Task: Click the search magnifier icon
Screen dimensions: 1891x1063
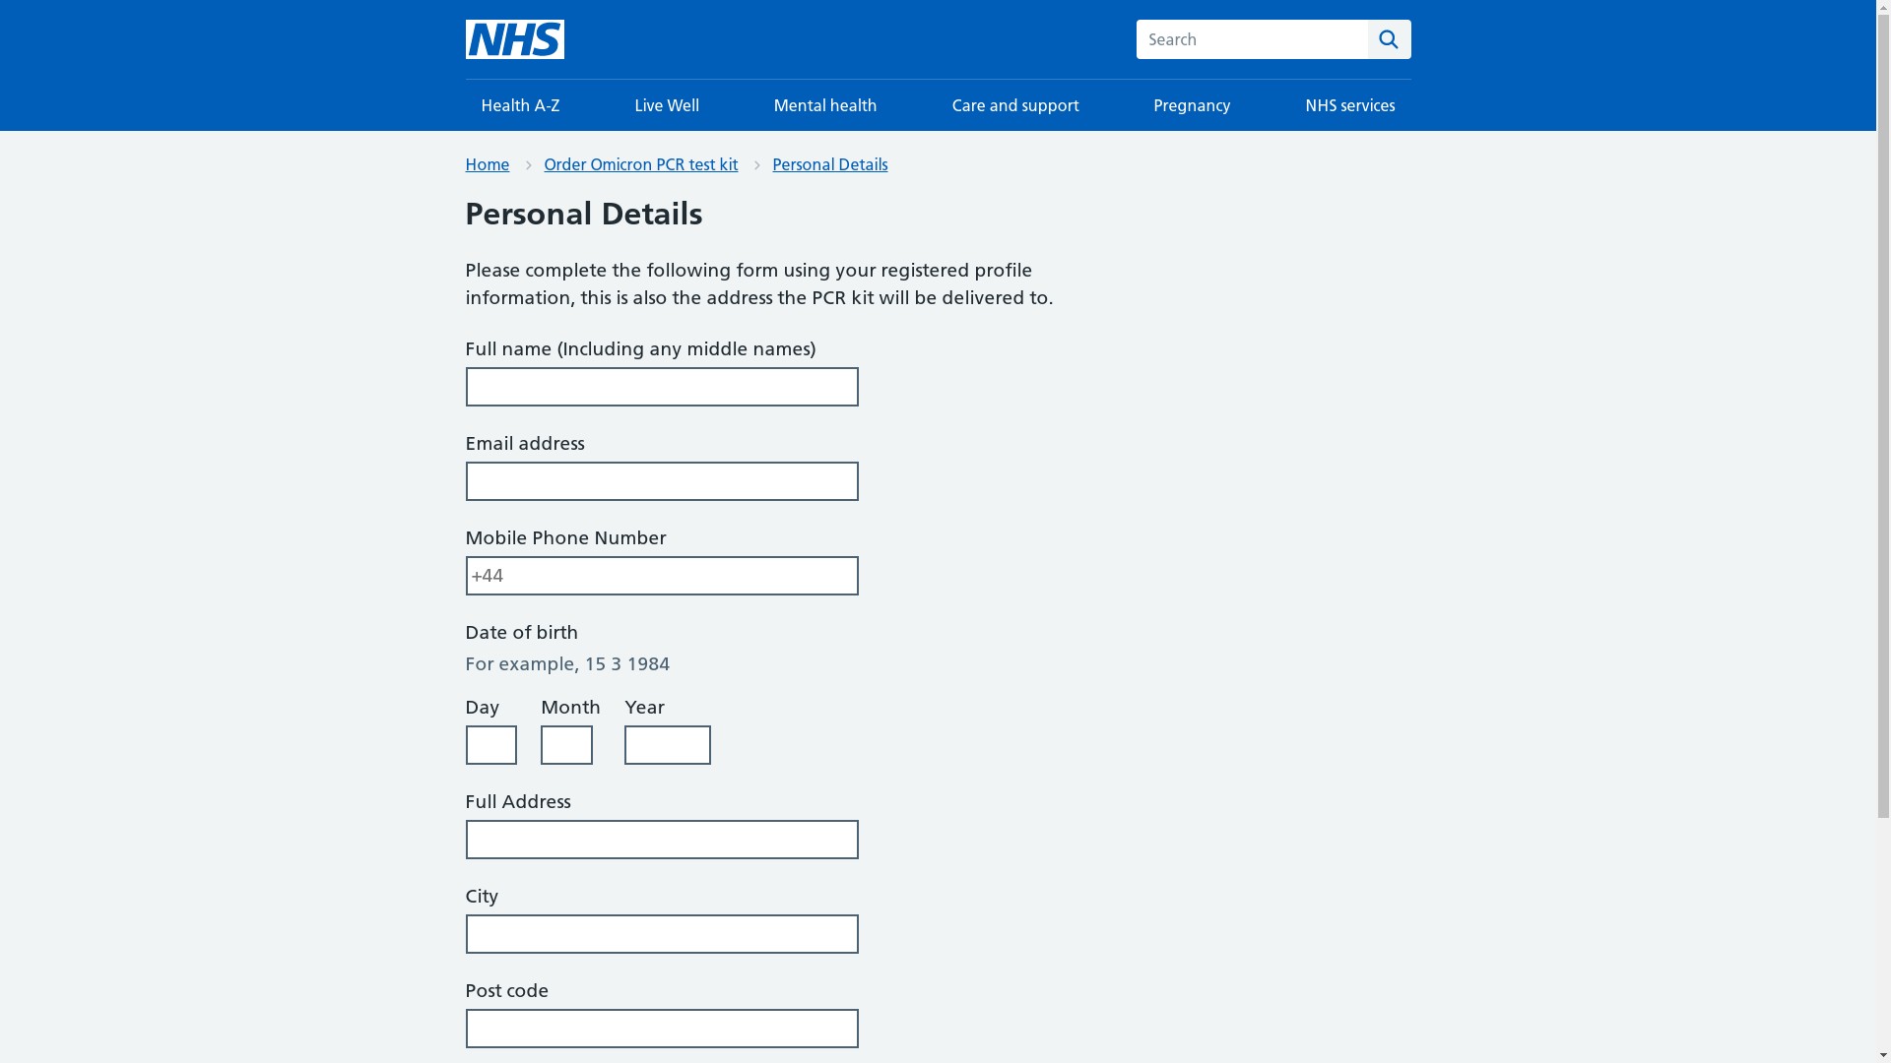Action: click(1389, 39)
